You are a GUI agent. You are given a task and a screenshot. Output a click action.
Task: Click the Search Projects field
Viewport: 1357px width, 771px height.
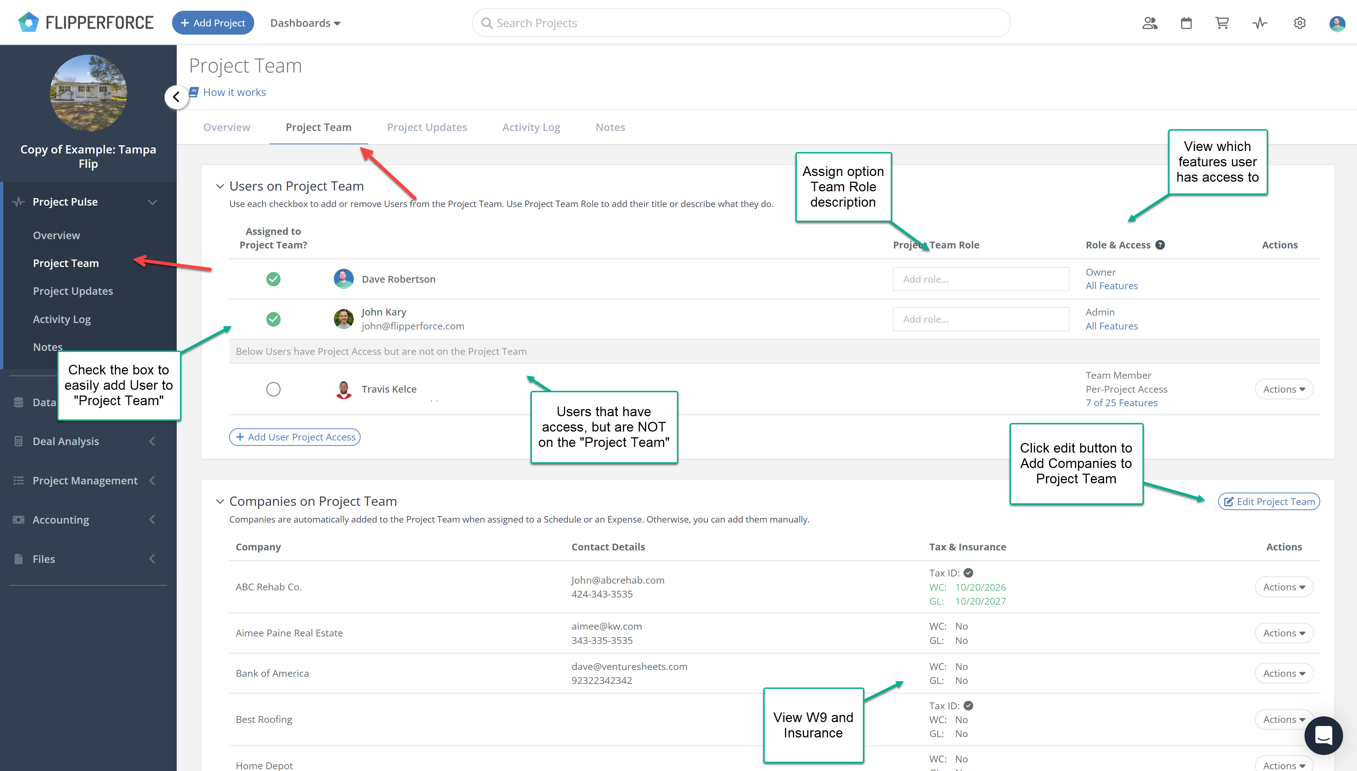pos(741,23)
